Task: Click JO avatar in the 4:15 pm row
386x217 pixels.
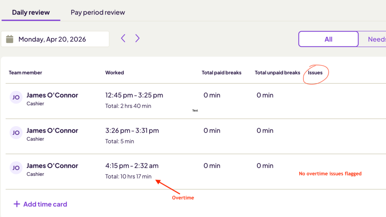Action: tap(16, 168)
